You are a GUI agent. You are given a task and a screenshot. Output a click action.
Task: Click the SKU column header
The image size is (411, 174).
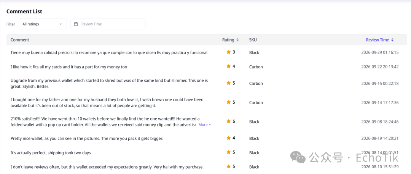[x=253, y=40]
